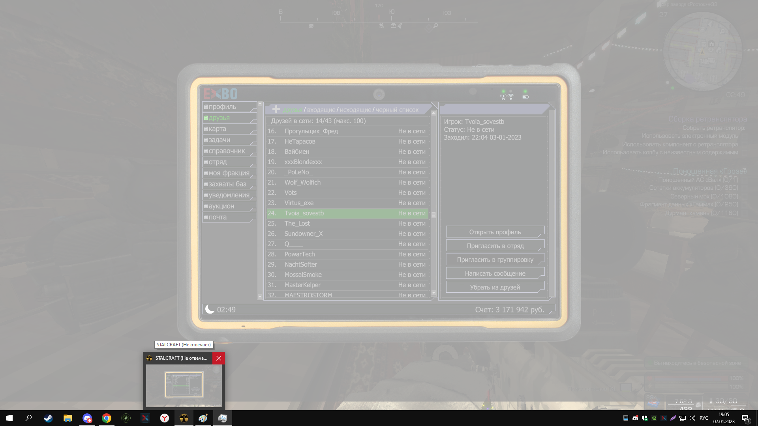Screen dimensions: 758x426
Task: Open Windows search from the taskbar
Action: click(x=28, y=418)
